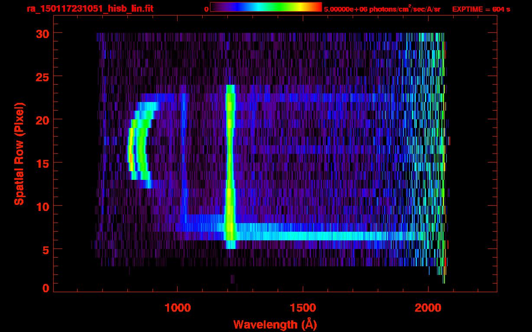
Task: Click the 2000 wavelength tick label
Action: tap(428, 308)
